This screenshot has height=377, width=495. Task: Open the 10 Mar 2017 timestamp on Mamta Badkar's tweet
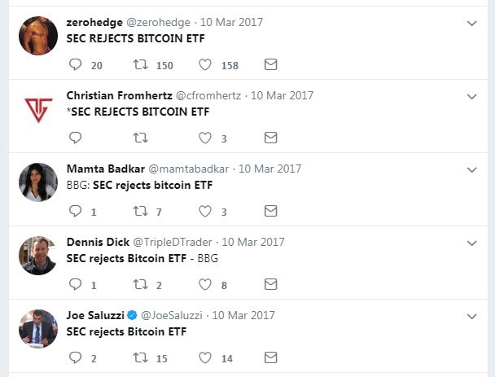[270, 169]
